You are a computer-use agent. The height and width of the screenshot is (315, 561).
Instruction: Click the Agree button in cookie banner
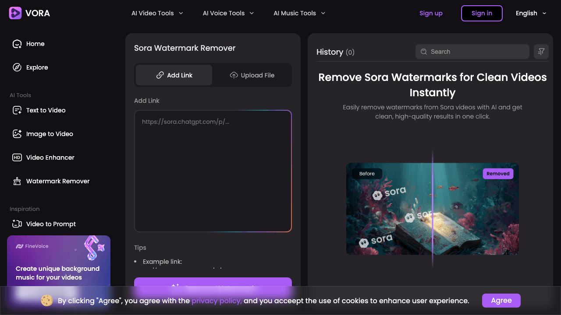tap(501, 301)
